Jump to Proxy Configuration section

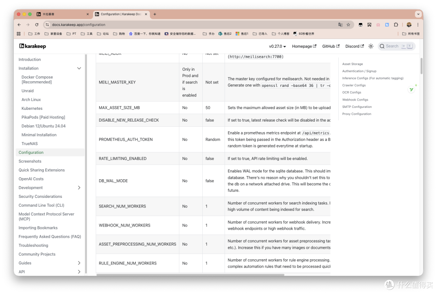click(356, 114)
